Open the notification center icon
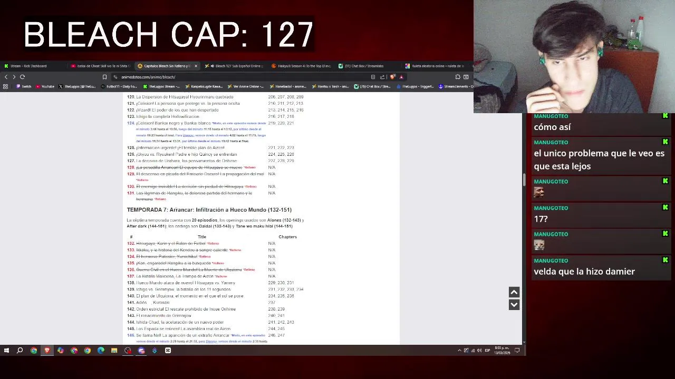This screenshot has height=379, width=675. pos(517,350)
